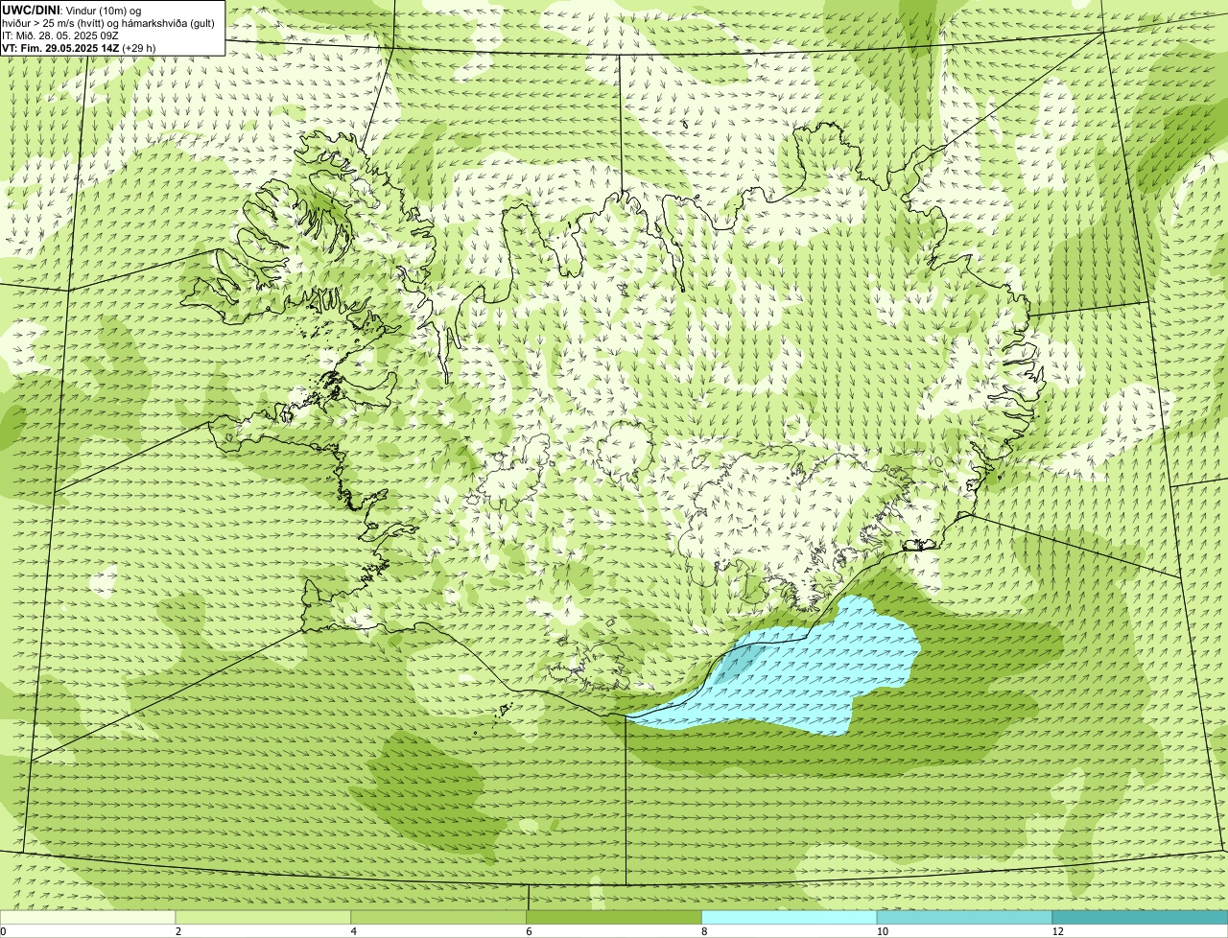Click the 6–8 m/s dark green legend segment
Screen dimensions: 1228x938
614,918
